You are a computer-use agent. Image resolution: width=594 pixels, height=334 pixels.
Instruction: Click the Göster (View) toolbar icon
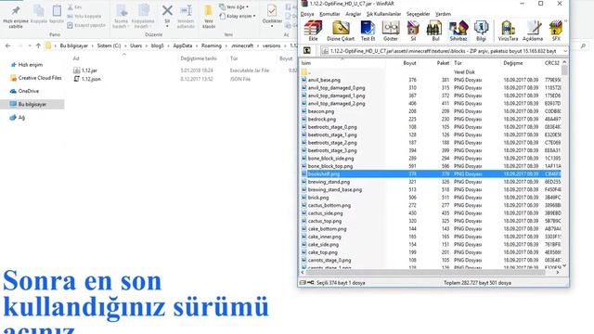tap(390, 31)
